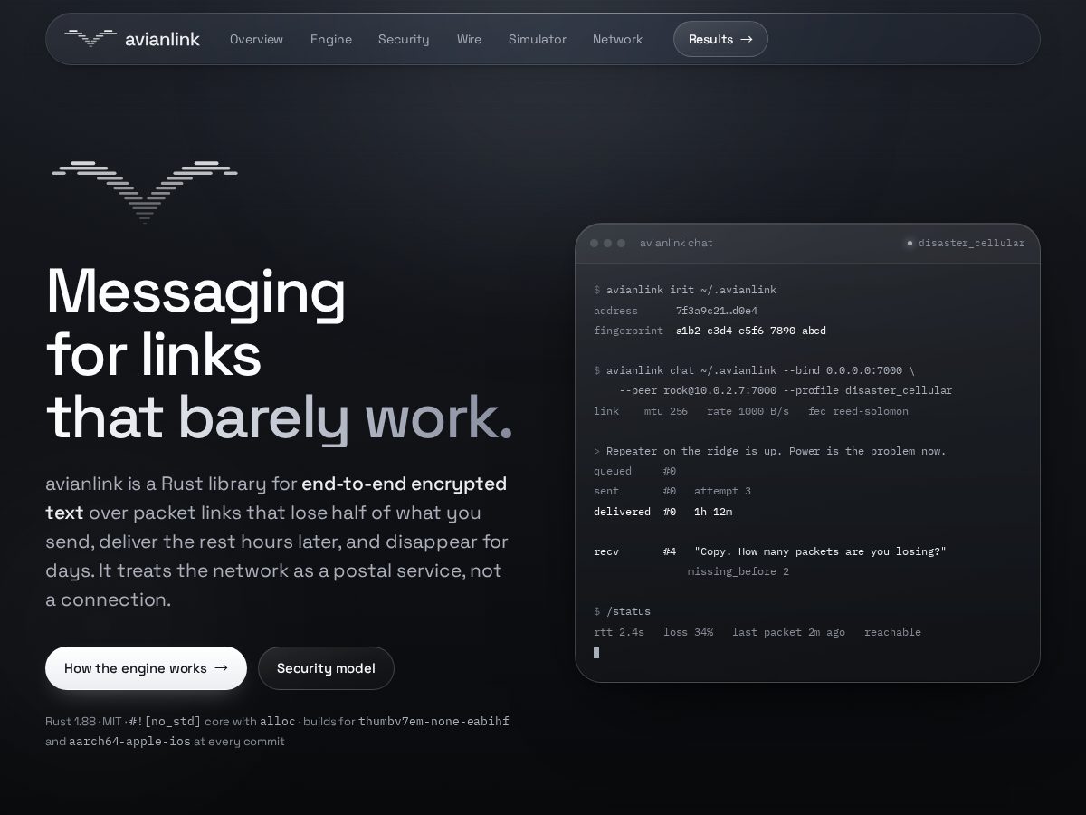Click the '#![no_std]' code text
The image size is (1086, 815).
pyautogui.click(x=166, y=722)
